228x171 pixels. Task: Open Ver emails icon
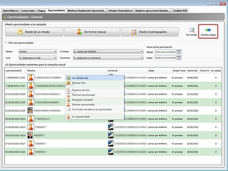pyautogui.click(x=192, y=32)
